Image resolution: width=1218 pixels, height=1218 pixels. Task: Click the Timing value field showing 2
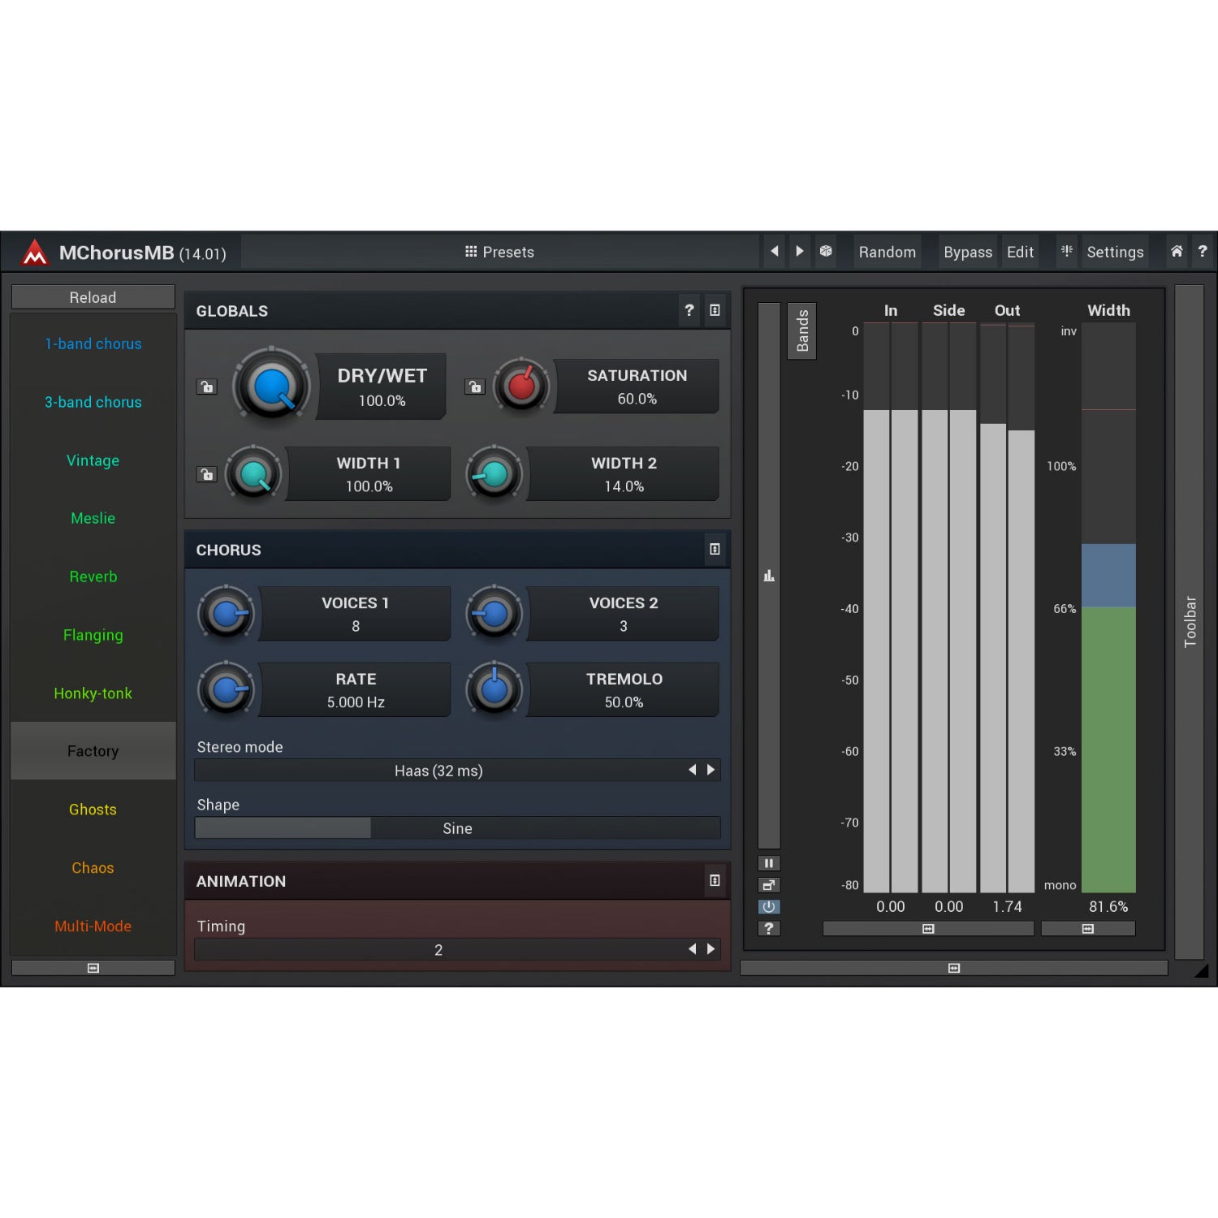click(438, 949)
